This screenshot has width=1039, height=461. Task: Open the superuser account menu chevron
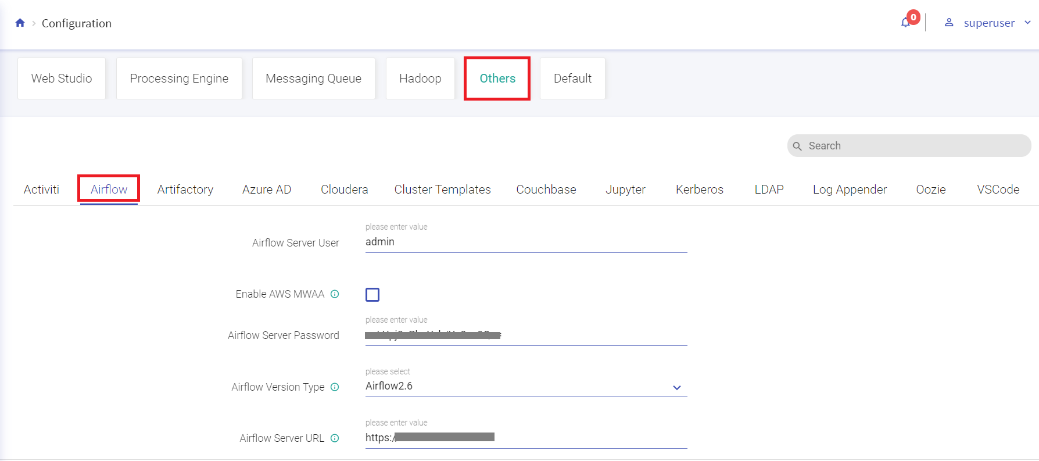pyautogui.click(x=1027, y=23)
